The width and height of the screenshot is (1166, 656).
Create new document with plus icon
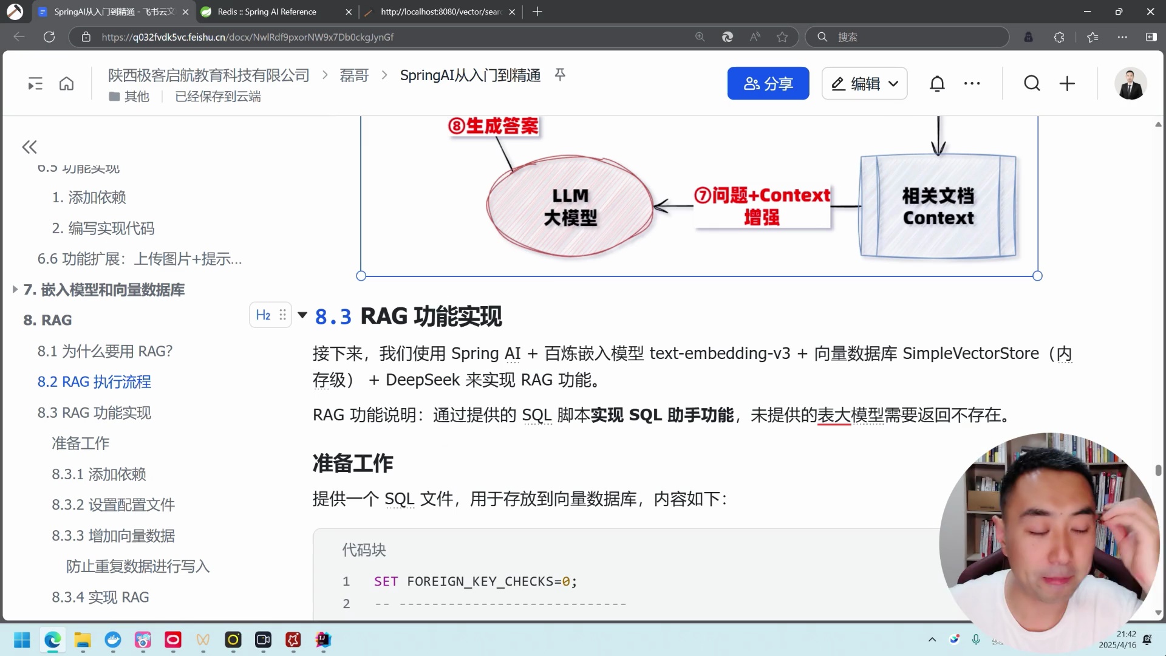(1067, 83)
